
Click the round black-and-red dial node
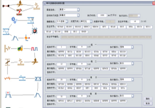point(35,31)
